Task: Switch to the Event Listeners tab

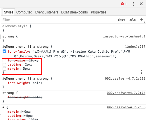Action: [47, 12]
